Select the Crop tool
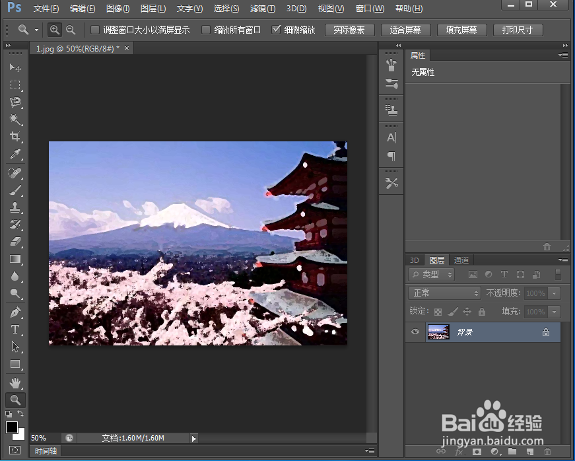 [15, 136]
